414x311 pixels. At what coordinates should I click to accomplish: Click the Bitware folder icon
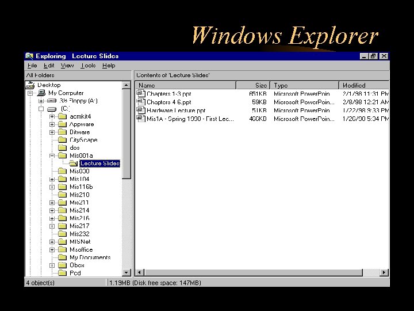coord(62,132)
